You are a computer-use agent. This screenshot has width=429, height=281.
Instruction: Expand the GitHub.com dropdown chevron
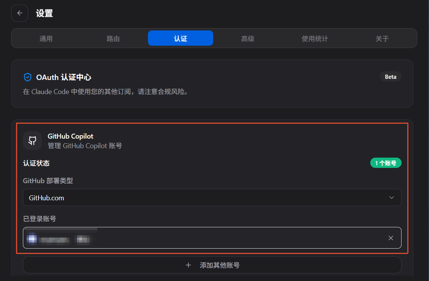pos(392,198)
